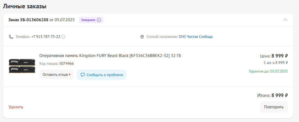Click the product code 5074966

(66, 63)
